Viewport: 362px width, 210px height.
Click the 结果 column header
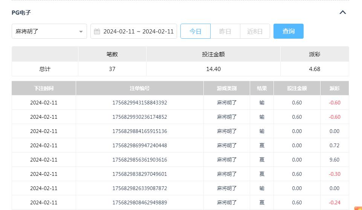(x=262, y=88)
